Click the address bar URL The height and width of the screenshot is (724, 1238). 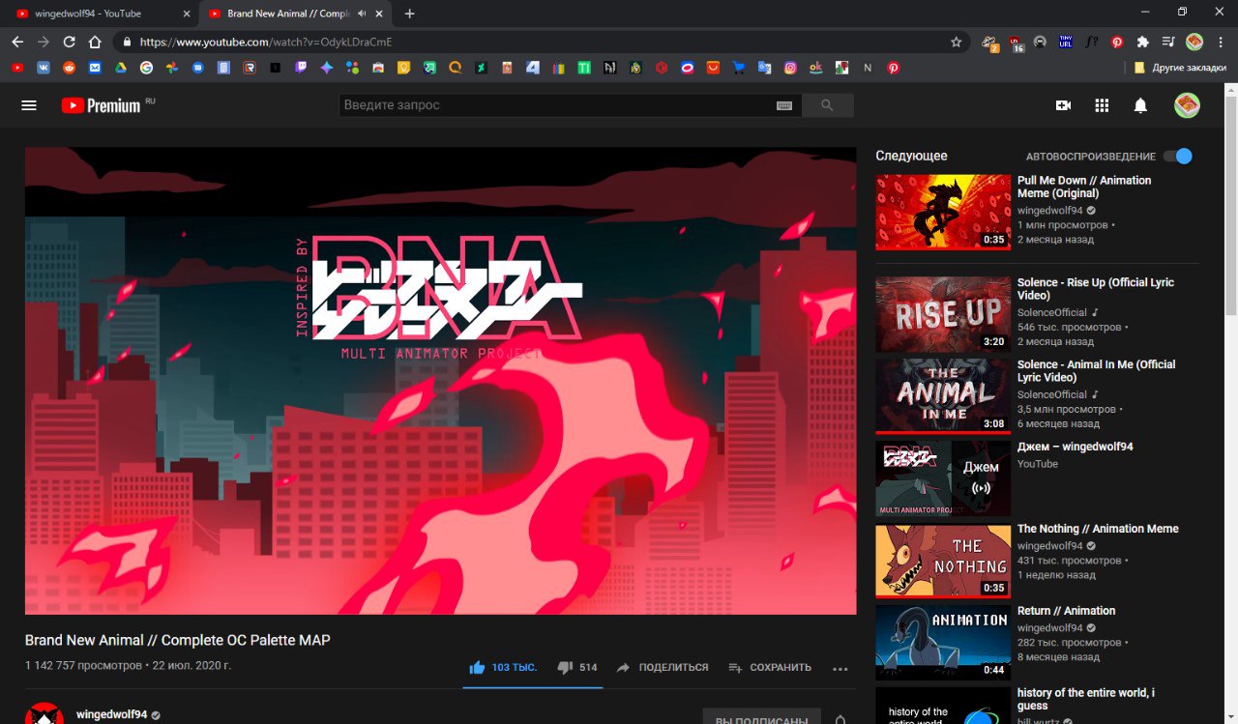click(x=266, y=43)
